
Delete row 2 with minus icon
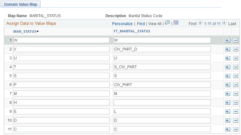coord(236,49)
